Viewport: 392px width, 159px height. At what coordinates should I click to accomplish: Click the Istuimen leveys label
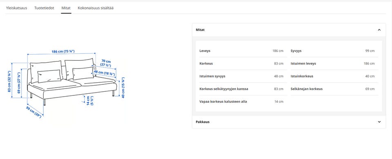(303, 64)
